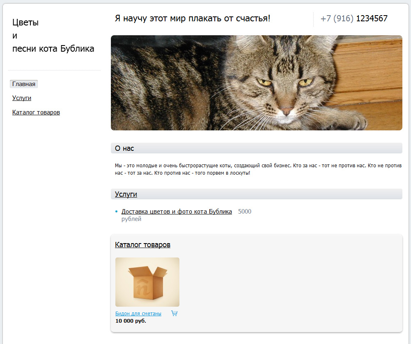Image resolution: width=411 pixels, height=344 pixels.
Task: Click the Каталог товаров block heading link
Action: coord(142,245)
